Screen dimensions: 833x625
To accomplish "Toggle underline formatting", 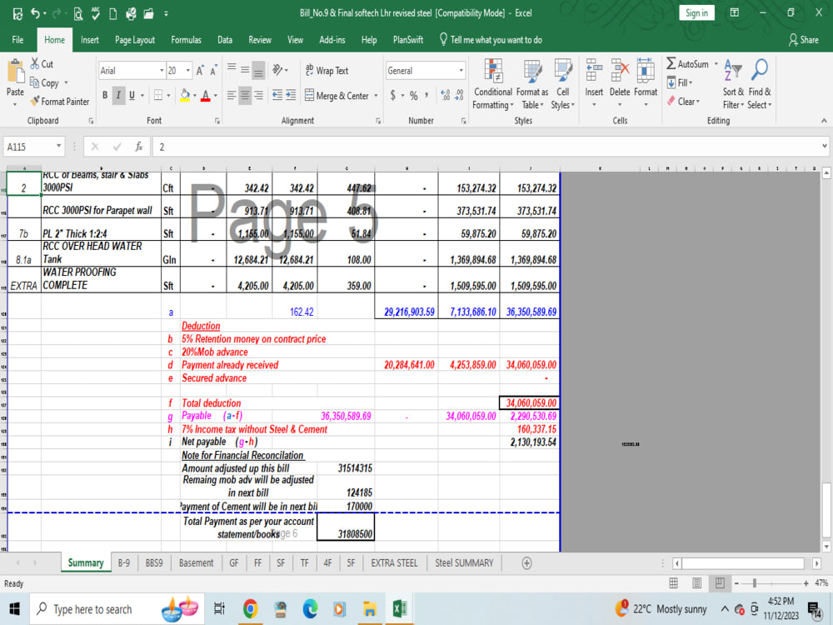I will pyautogui.click(x=131, y=95).
